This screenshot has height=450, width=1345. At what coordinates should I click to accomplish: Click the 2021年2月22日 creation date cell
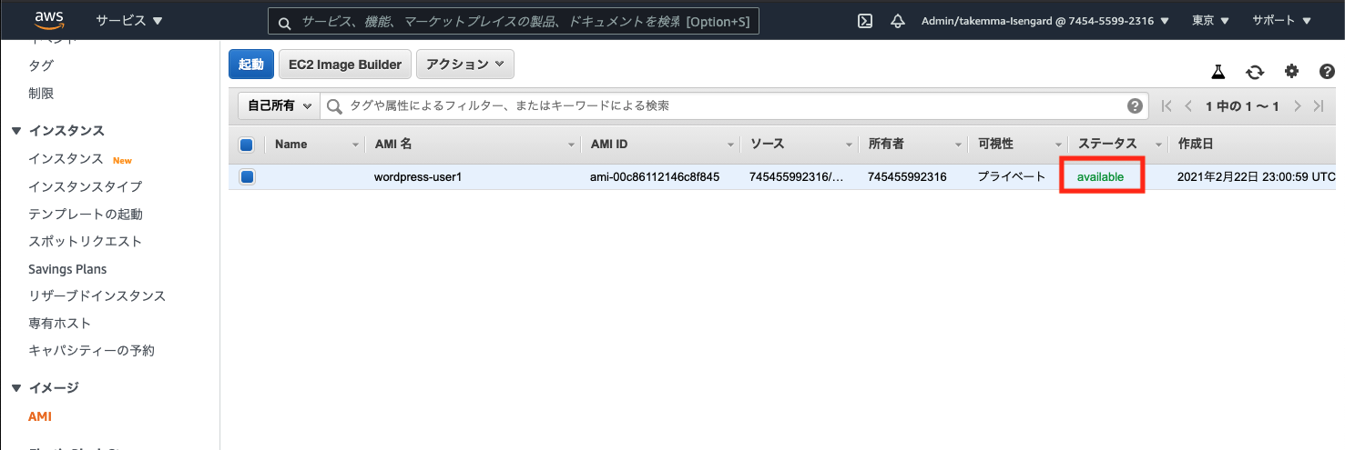[1257, 177]
